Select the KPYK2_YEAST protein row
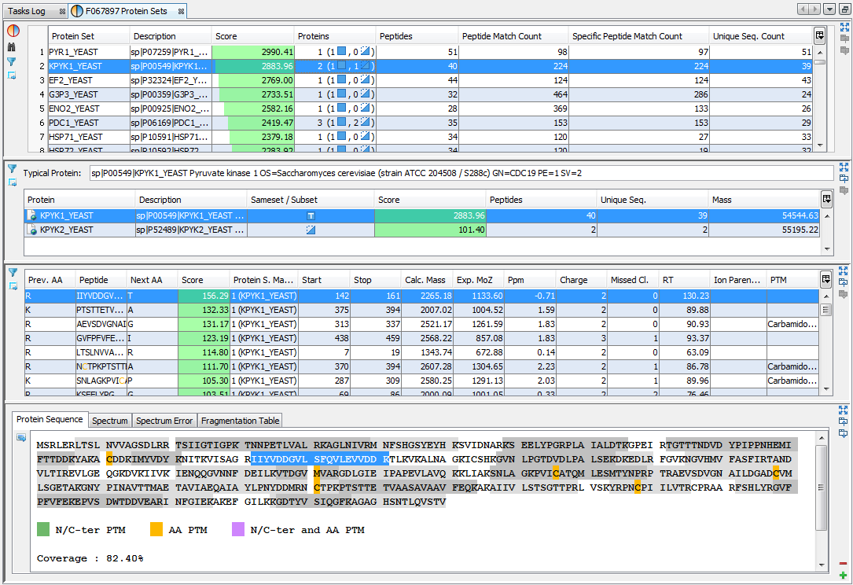The image size is (853, 585). [x=67, y=230]
